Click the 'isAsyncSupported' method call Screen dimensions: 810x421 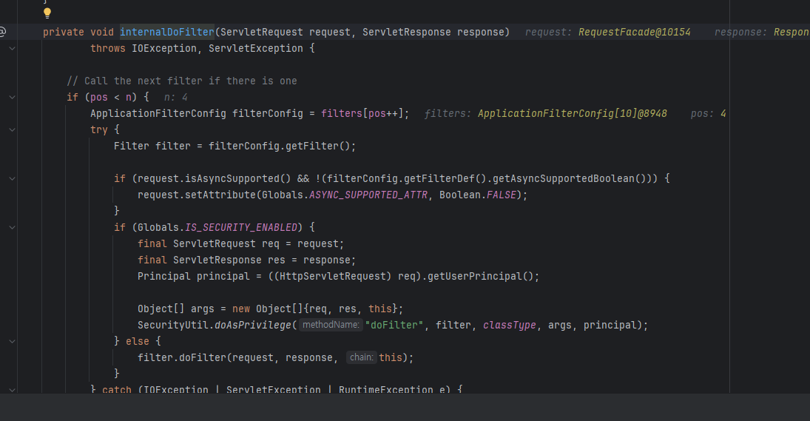pos(232,179)
